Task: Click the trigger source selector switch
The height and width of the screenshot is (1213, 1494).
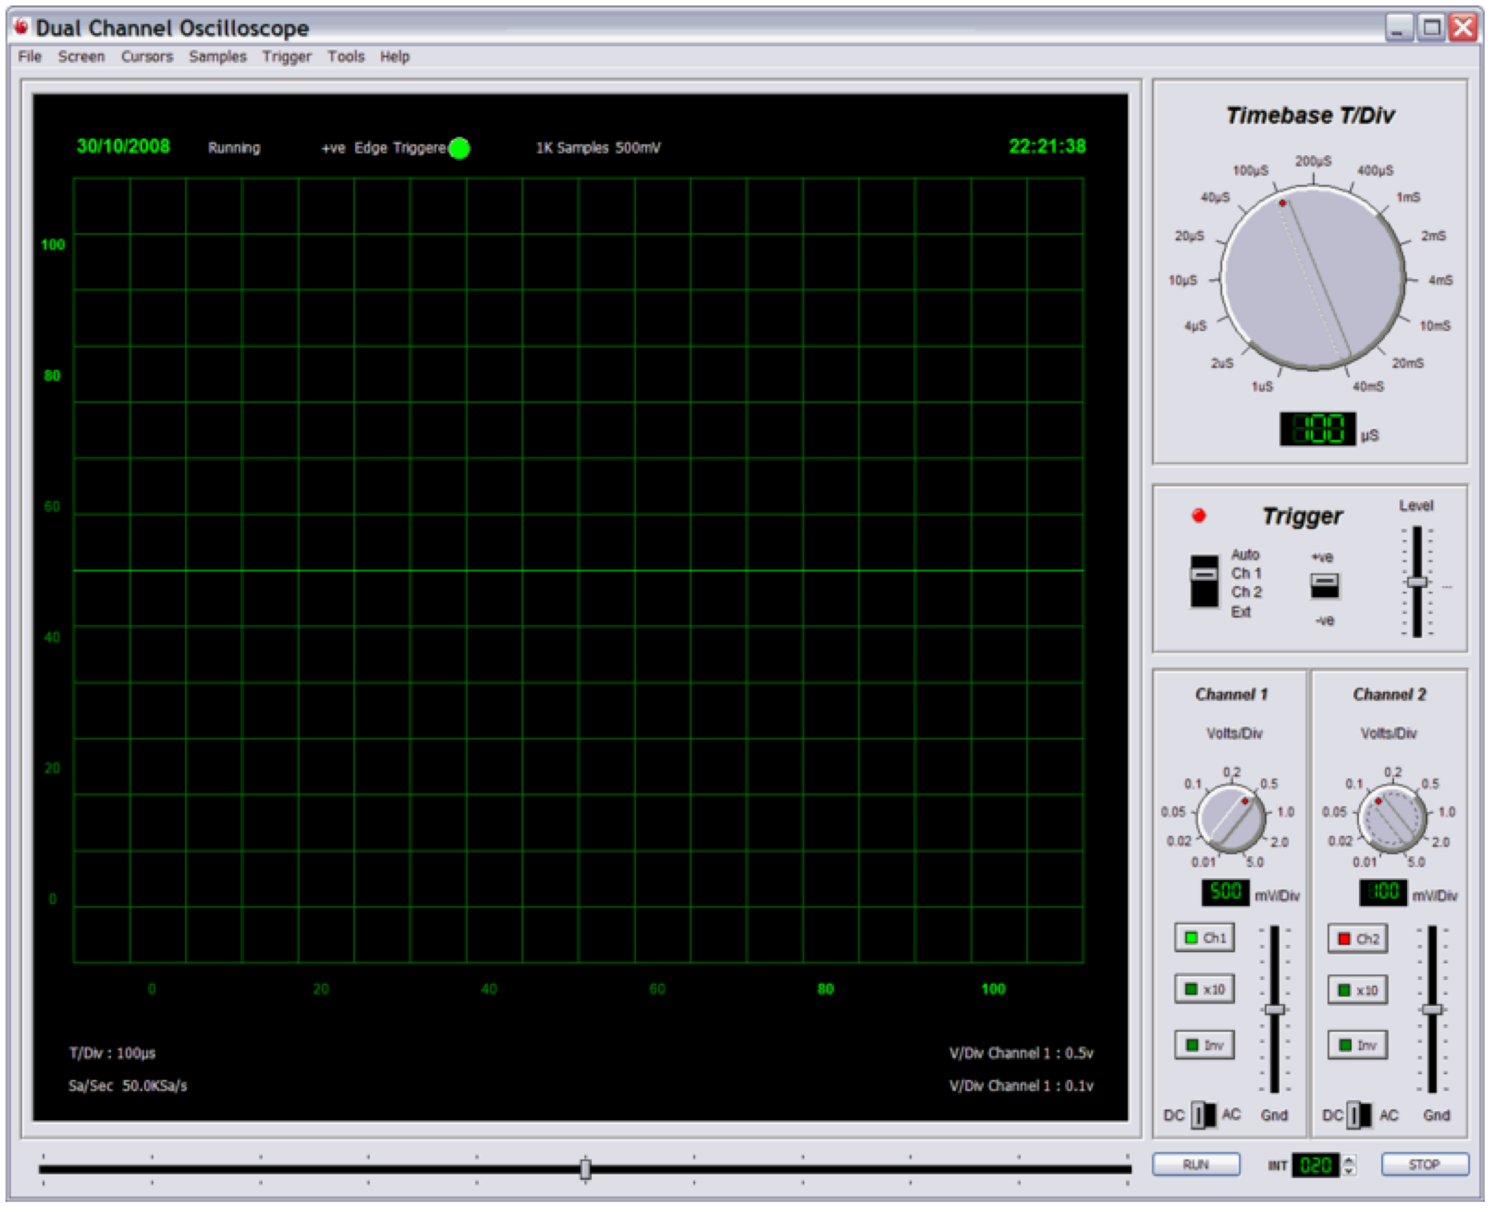Action: coord(1204,581)
